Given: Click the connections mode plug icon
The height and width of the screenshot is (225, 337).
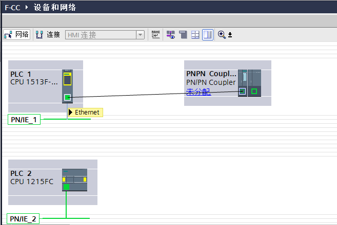Looking at the screenshot, I should point(39,35).
